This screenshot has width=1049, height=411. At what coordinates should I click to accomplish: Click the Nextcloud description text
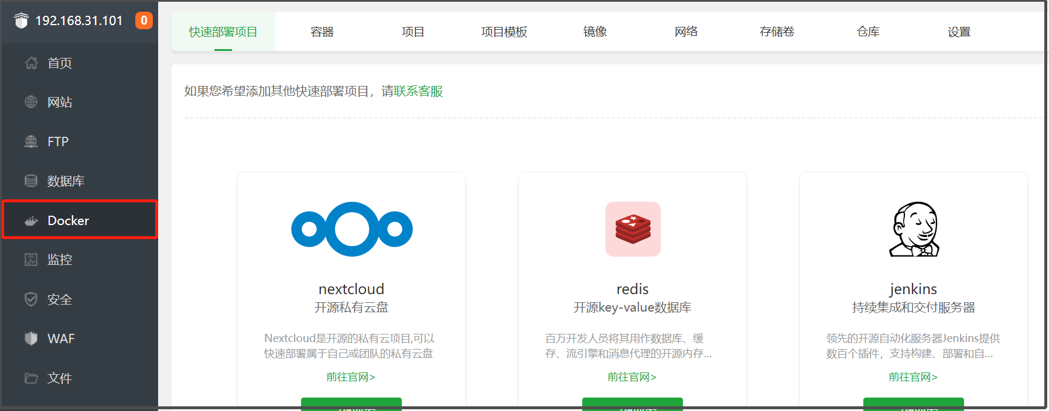point(349,346)
